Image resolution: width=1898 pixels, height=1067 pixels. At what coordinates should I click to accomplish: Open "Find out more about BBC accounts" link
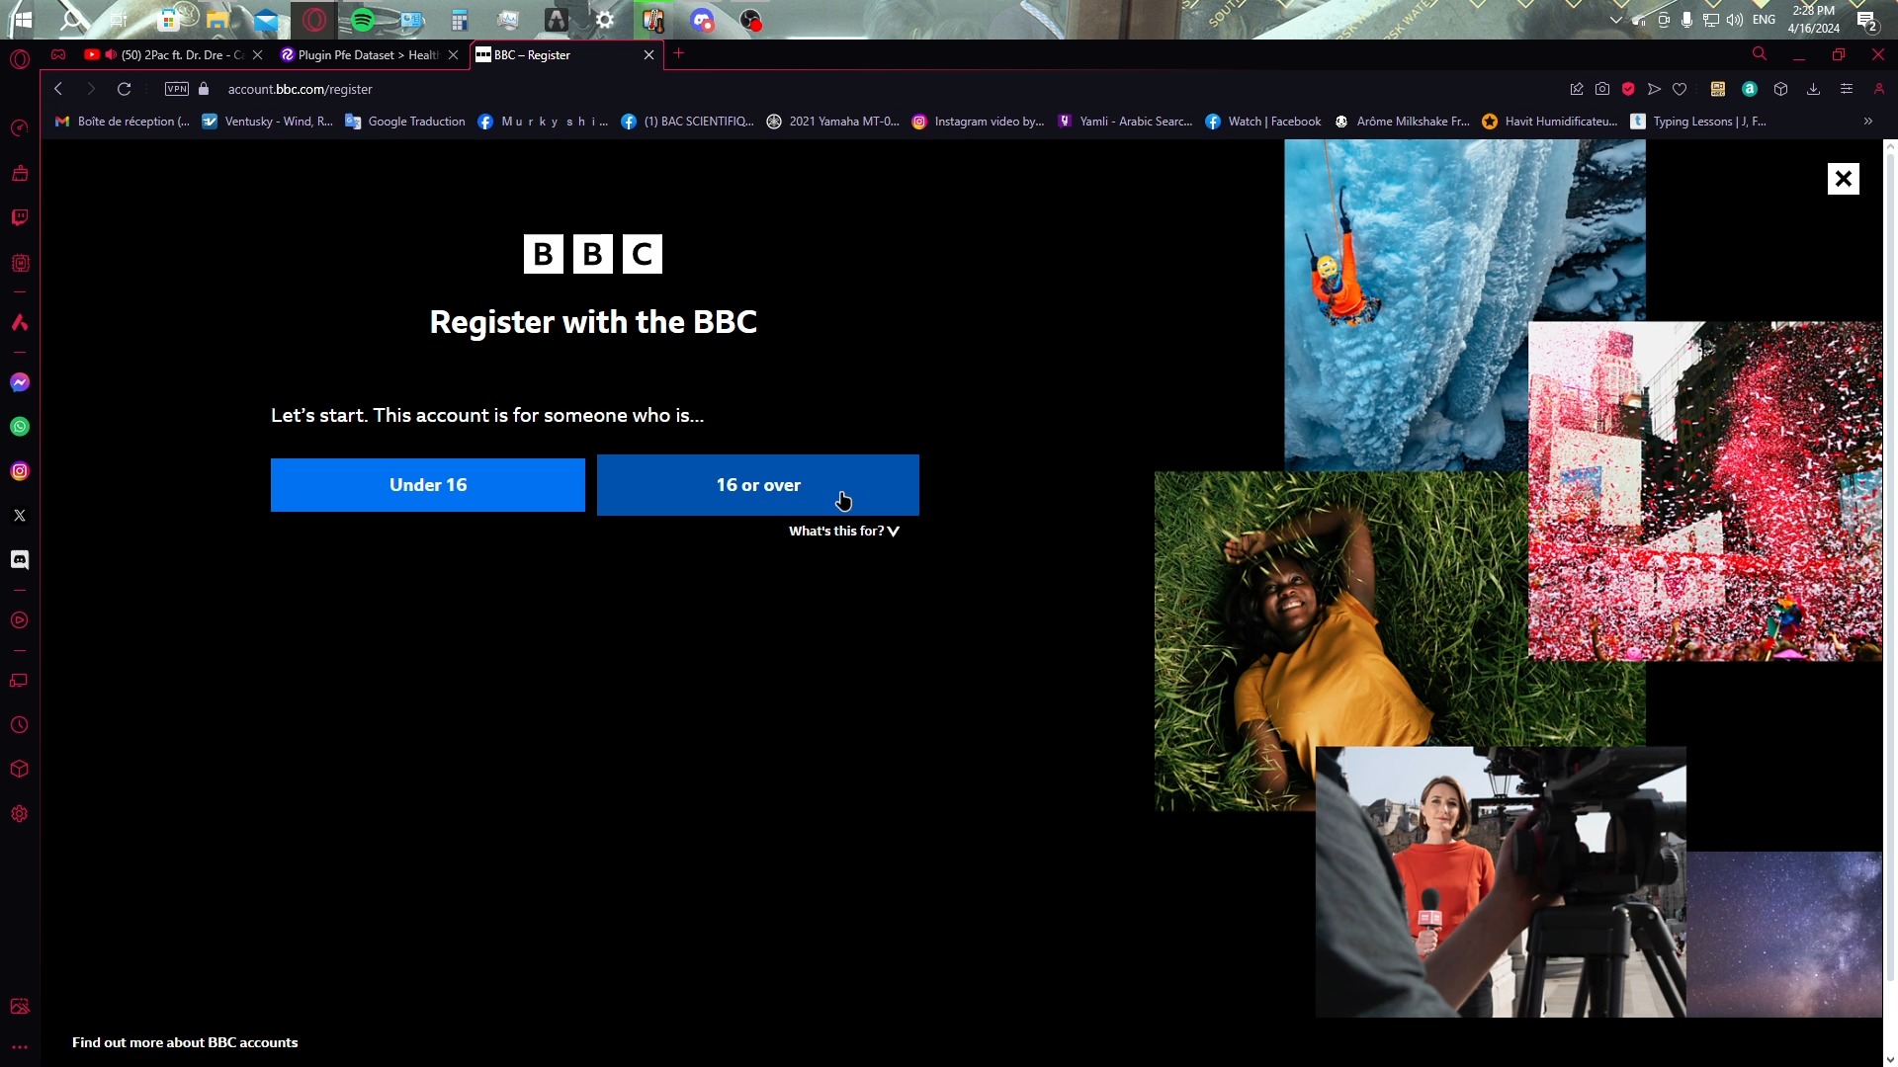[185, 1043]
